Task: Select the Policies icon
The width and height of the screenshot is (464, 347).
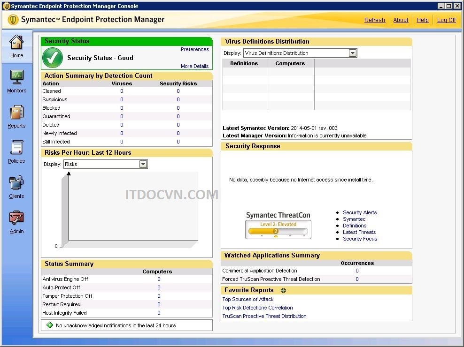Action: [17, 151]
